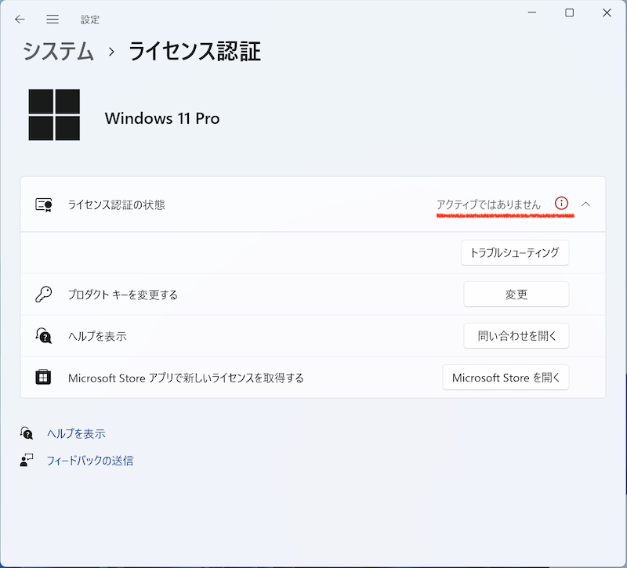Viewport: 627px width, 568px height.
Task: Open the トラブルシューティング troubleshooter
Action: (515, 252)
